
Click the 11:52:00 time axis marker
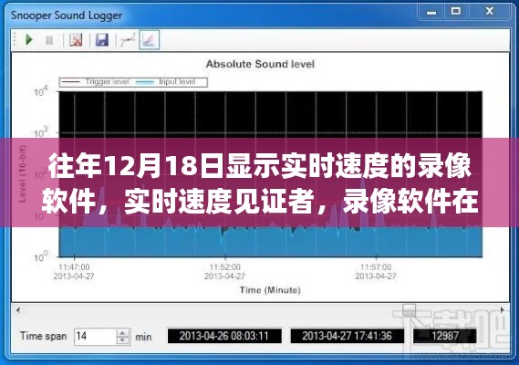point(225,267)
